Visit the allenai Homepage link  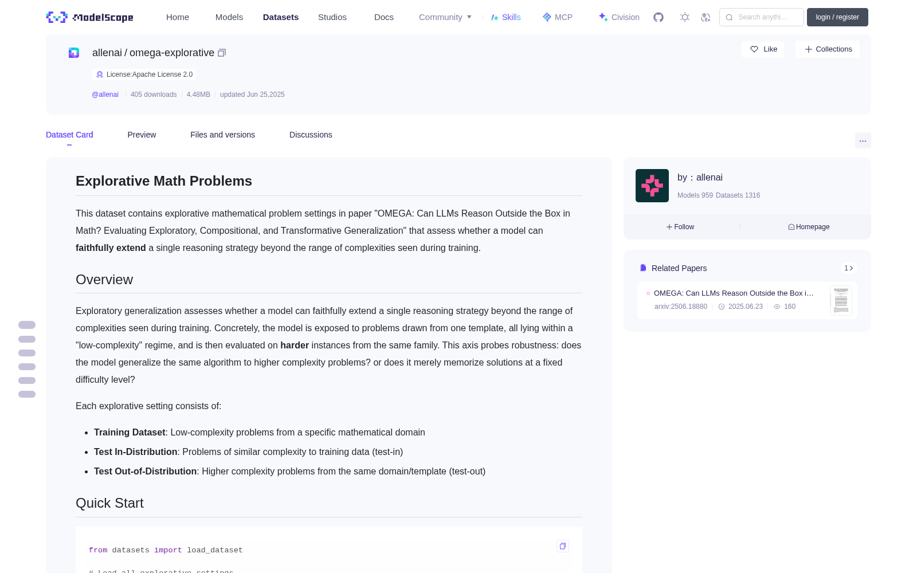(x=809, y=227)
